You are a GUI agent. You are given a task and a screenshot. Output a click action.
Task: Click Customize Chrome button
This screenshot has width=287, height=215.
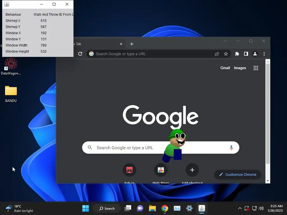pyautogui.click(x=238, y=175)
